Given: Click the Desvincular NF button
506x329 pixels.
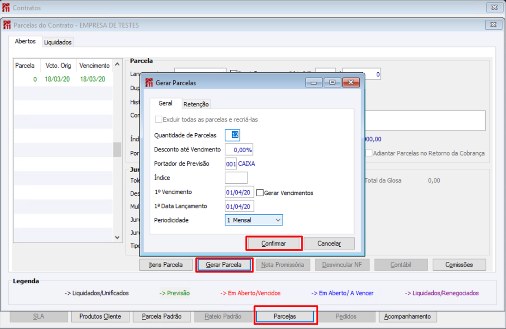Looking at the screenshot, I should tap(342, 265).
